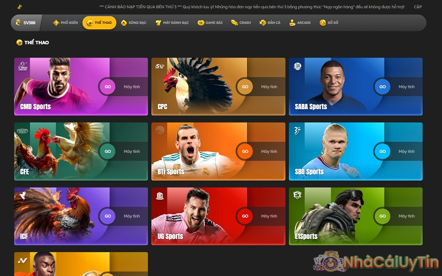Select the Arcade category
The width and height of the screenshot is (442, 276).
(x=300, y=23)
